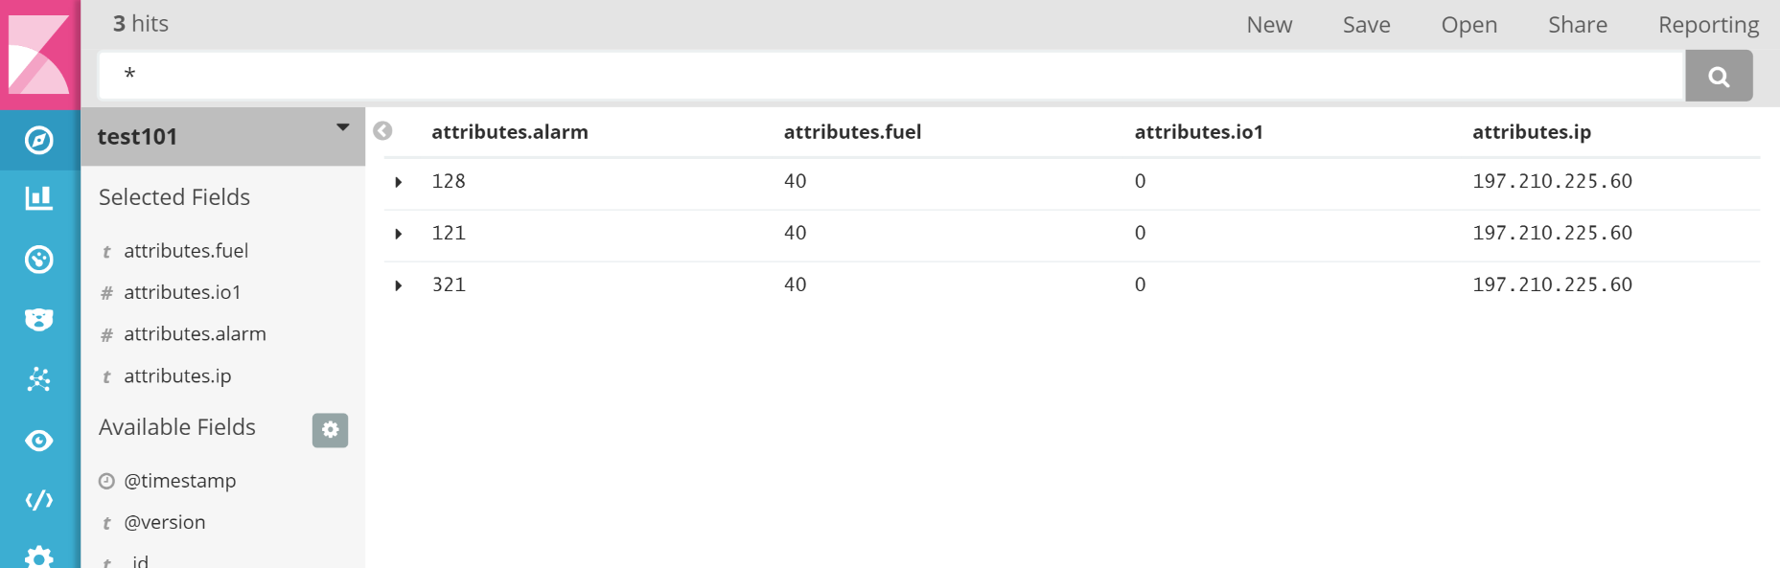Open the Dev Tools code icon
Screen dimensions: 1780x568
coord(39,500)
